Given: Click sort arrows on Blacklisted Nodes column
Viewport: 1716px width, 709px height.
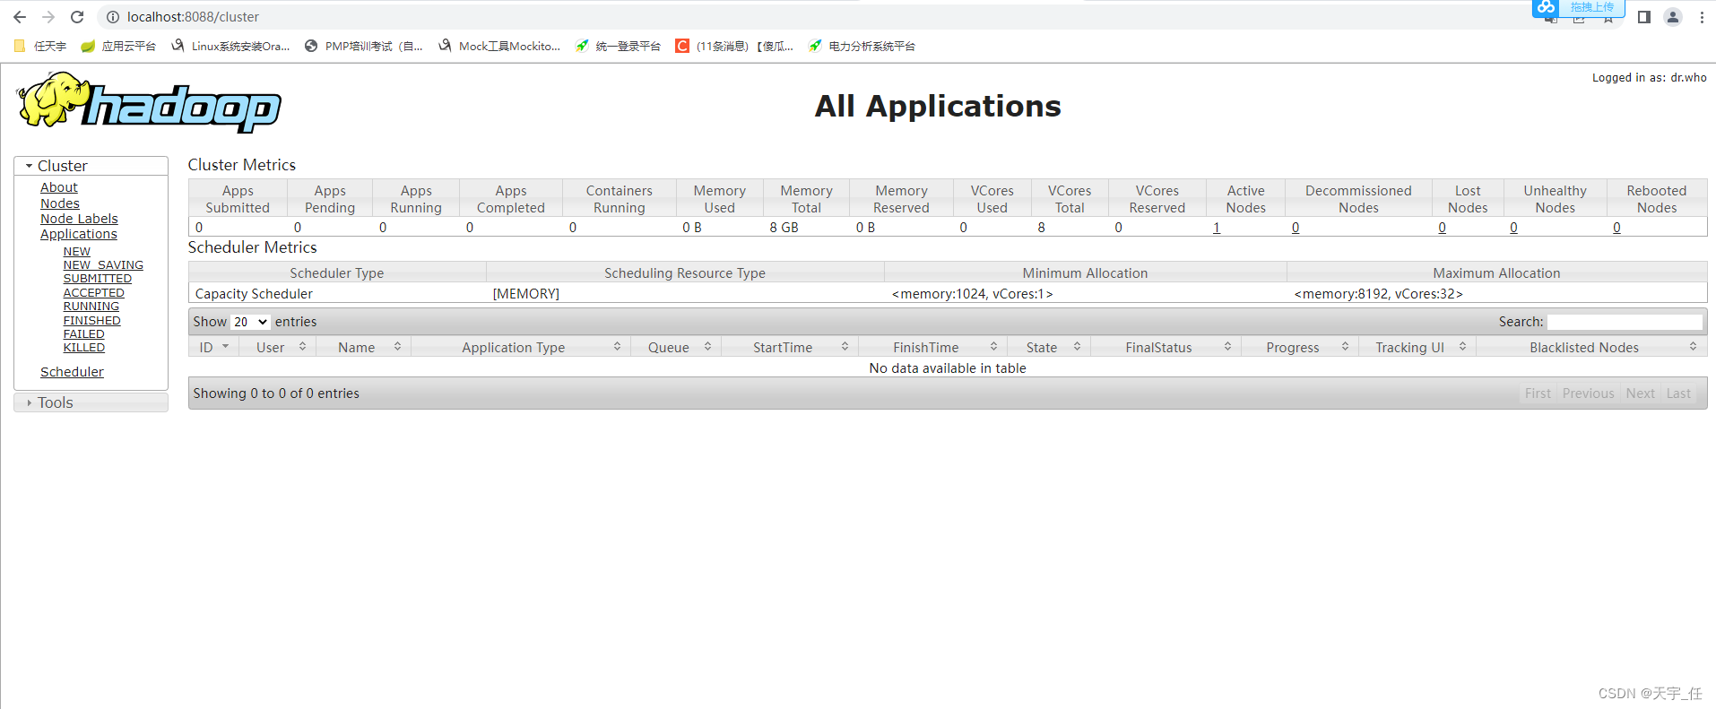Looking at the screenshot, I should click(1692, 347).
